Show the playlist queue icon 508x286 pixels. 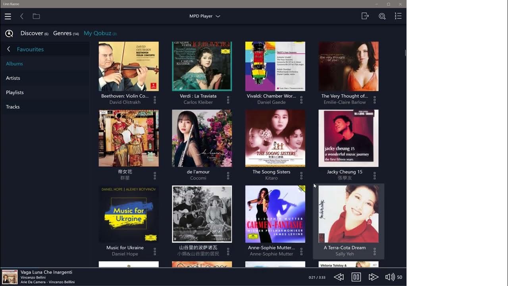[x=398, y=16]
